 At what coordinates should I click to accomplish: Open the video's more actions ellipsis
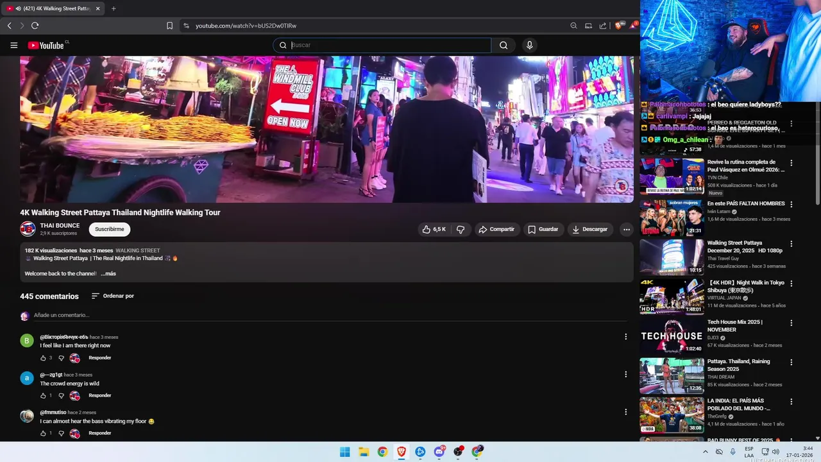627,229
